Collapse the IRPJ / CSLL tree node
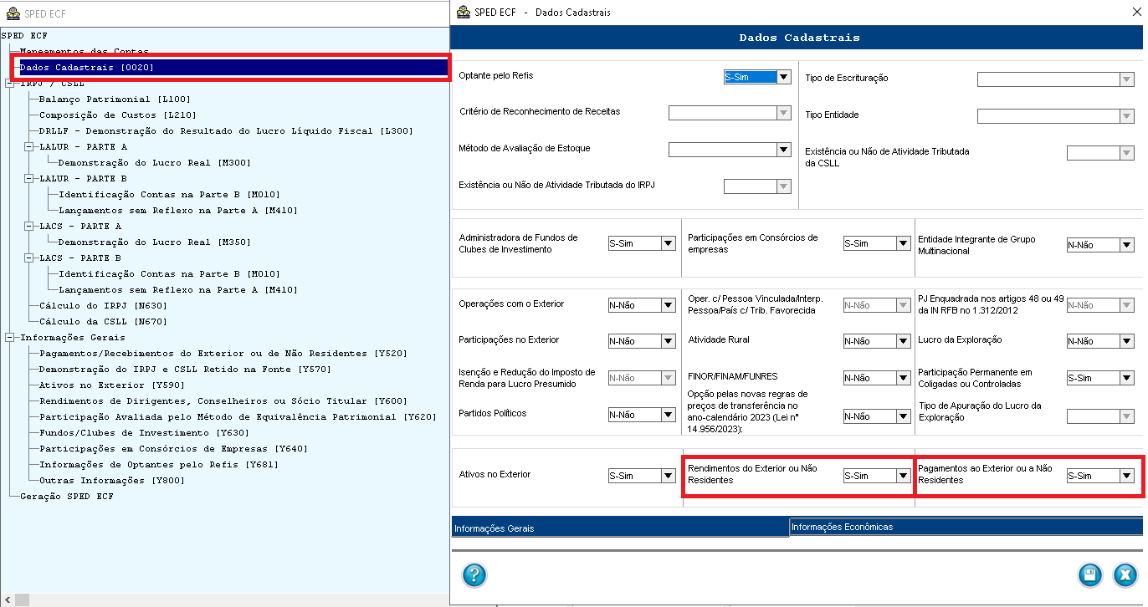The width and height of the screenshot is (1148, 607). (x=9, y=84)
